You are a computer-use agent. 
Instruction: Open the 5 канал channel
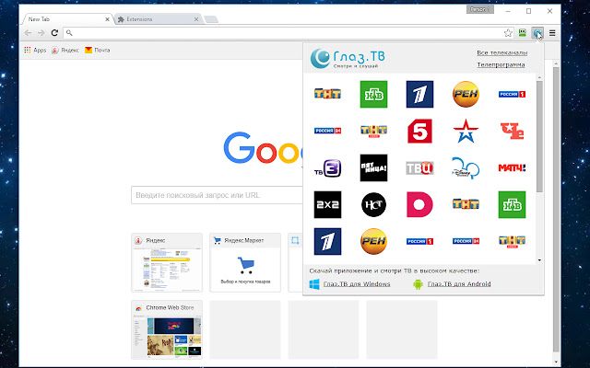pos(419,131)
